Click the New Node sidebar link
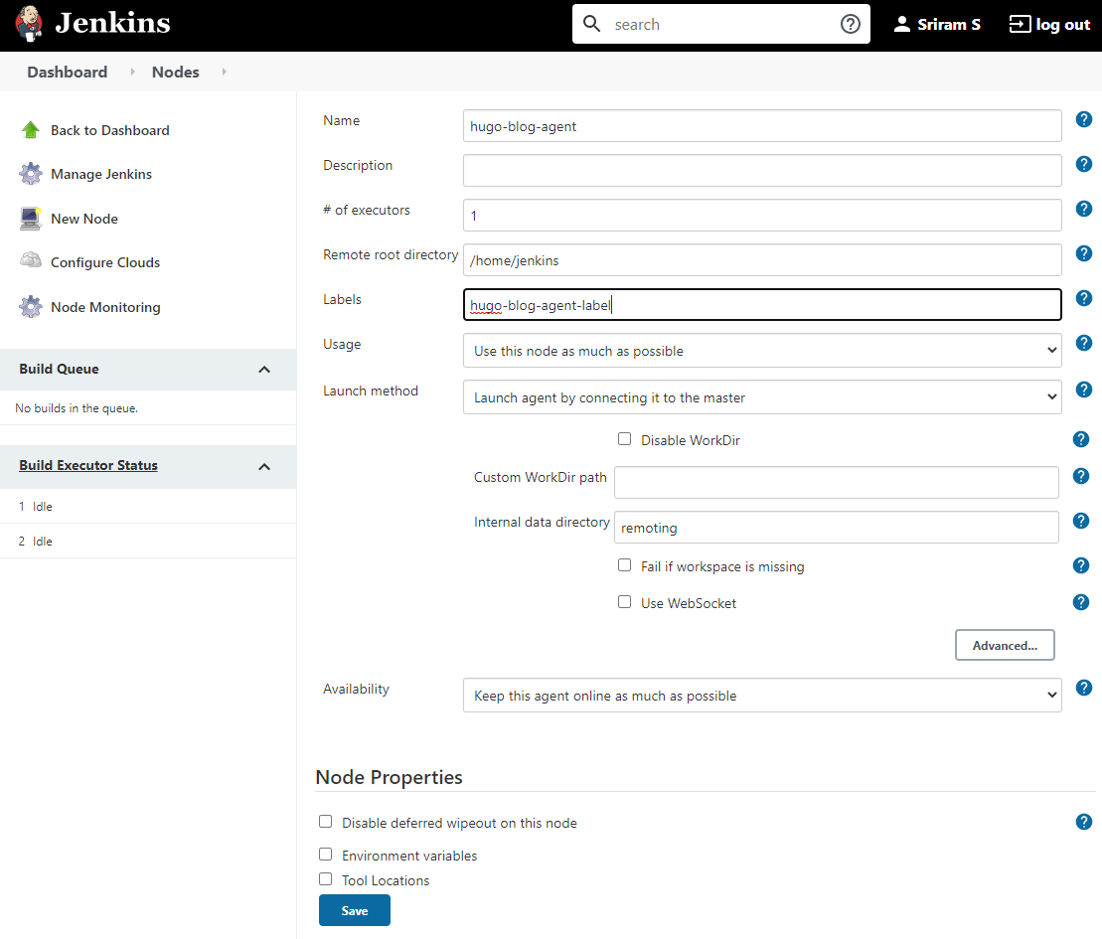The image size is (1102, 939). [x=84, y=220]
